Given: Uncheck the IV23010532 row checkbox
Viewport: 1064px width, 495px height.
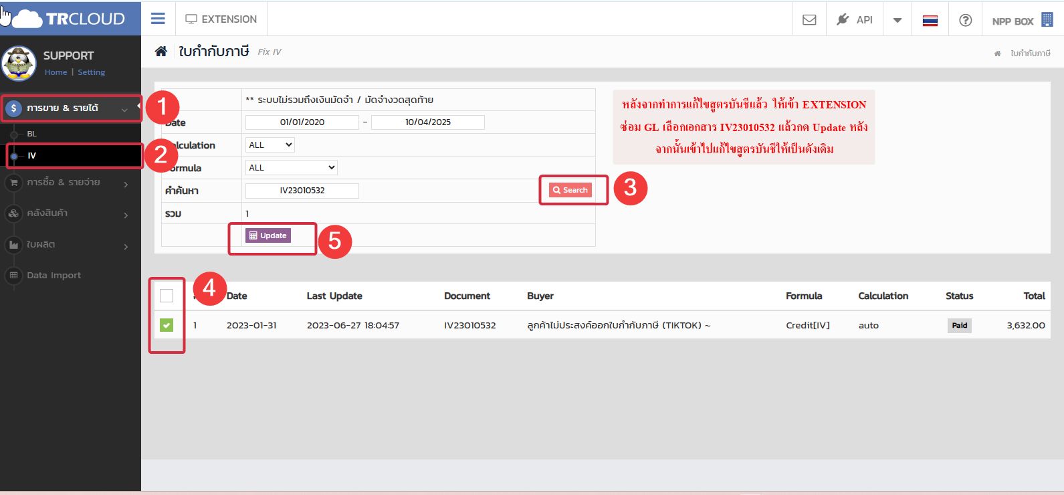Looking at the screenshot, I should click(167, 325).
